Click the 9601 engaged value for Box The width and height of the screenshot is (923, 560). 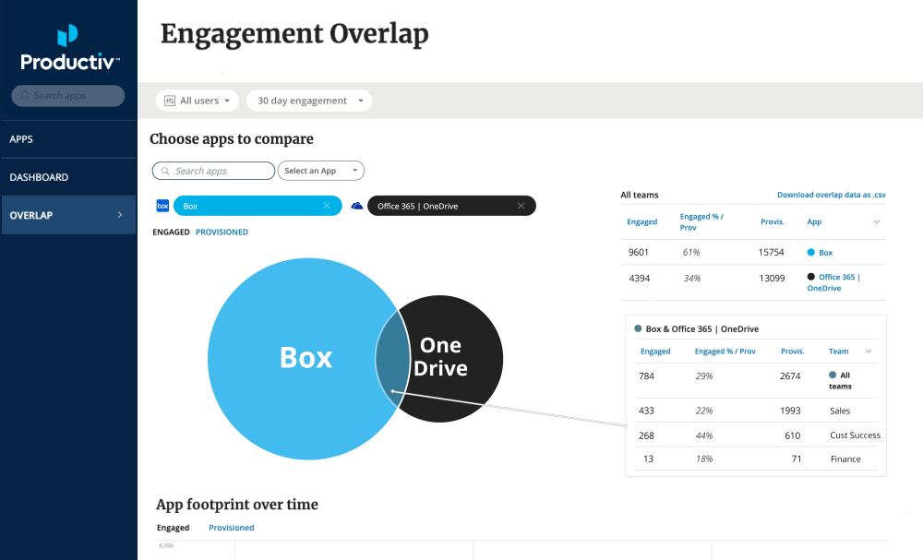click(x=638, y=253)
